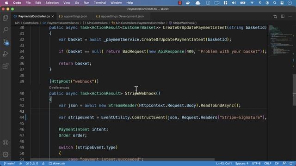Click the 0 references CodeLens link
Viewport: 296px width, 166px height.
pos(59,88)
